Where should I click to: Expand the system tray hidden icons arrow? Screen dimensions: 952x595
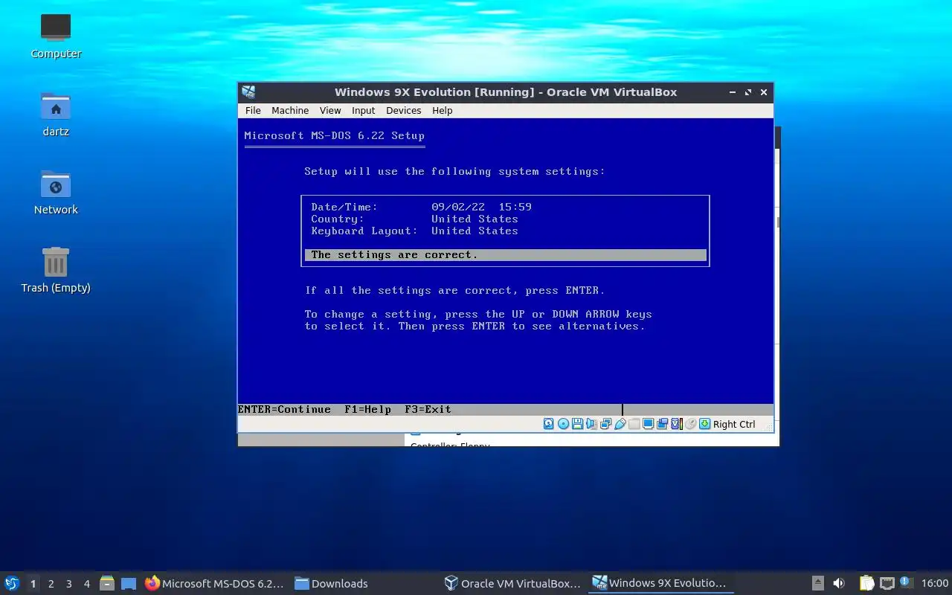tap(817, 583)
